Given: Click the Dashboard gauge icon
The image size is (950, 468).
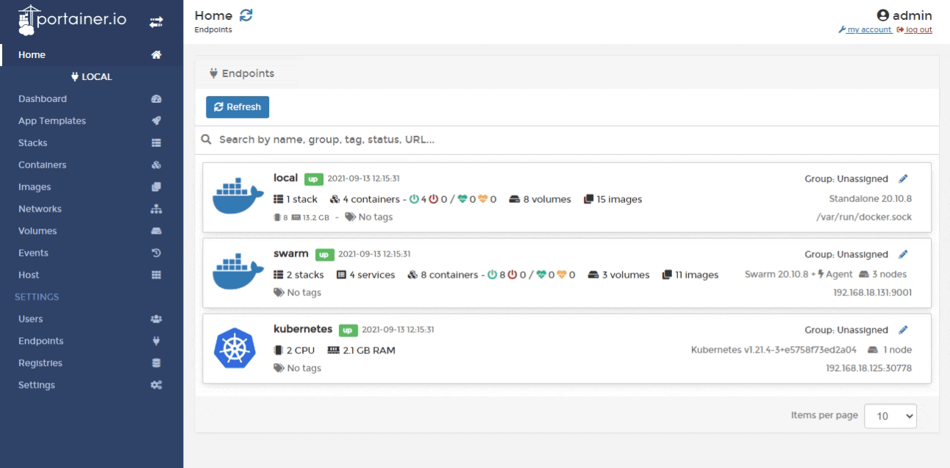Looking at the screenshot, I should pos(156,99).
